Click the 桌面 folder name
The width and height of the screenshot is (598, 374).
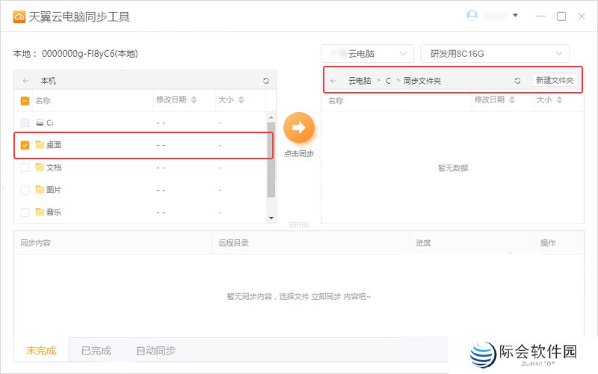[54, 145]
